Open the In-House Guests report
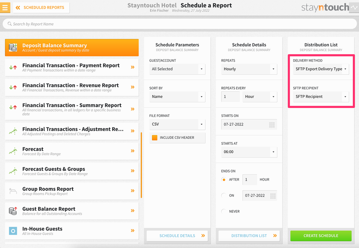 72,231
